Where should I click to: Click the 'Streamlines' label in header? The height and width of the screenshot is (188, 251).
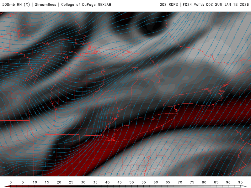coord(45,4)
